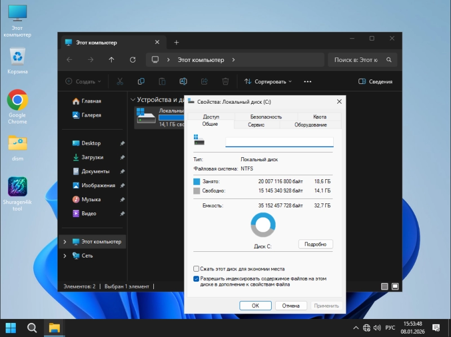Image resolution: width=451 pixels, height=337 pixels.
Task: Expand the Сеть tree node
Action: [x=65, y=256]
